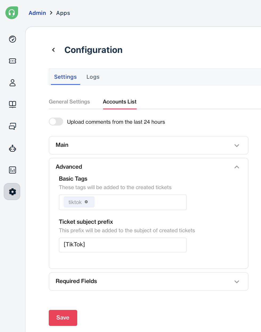Click text 'These tags will be added to the created tickets'

point(115,187)
